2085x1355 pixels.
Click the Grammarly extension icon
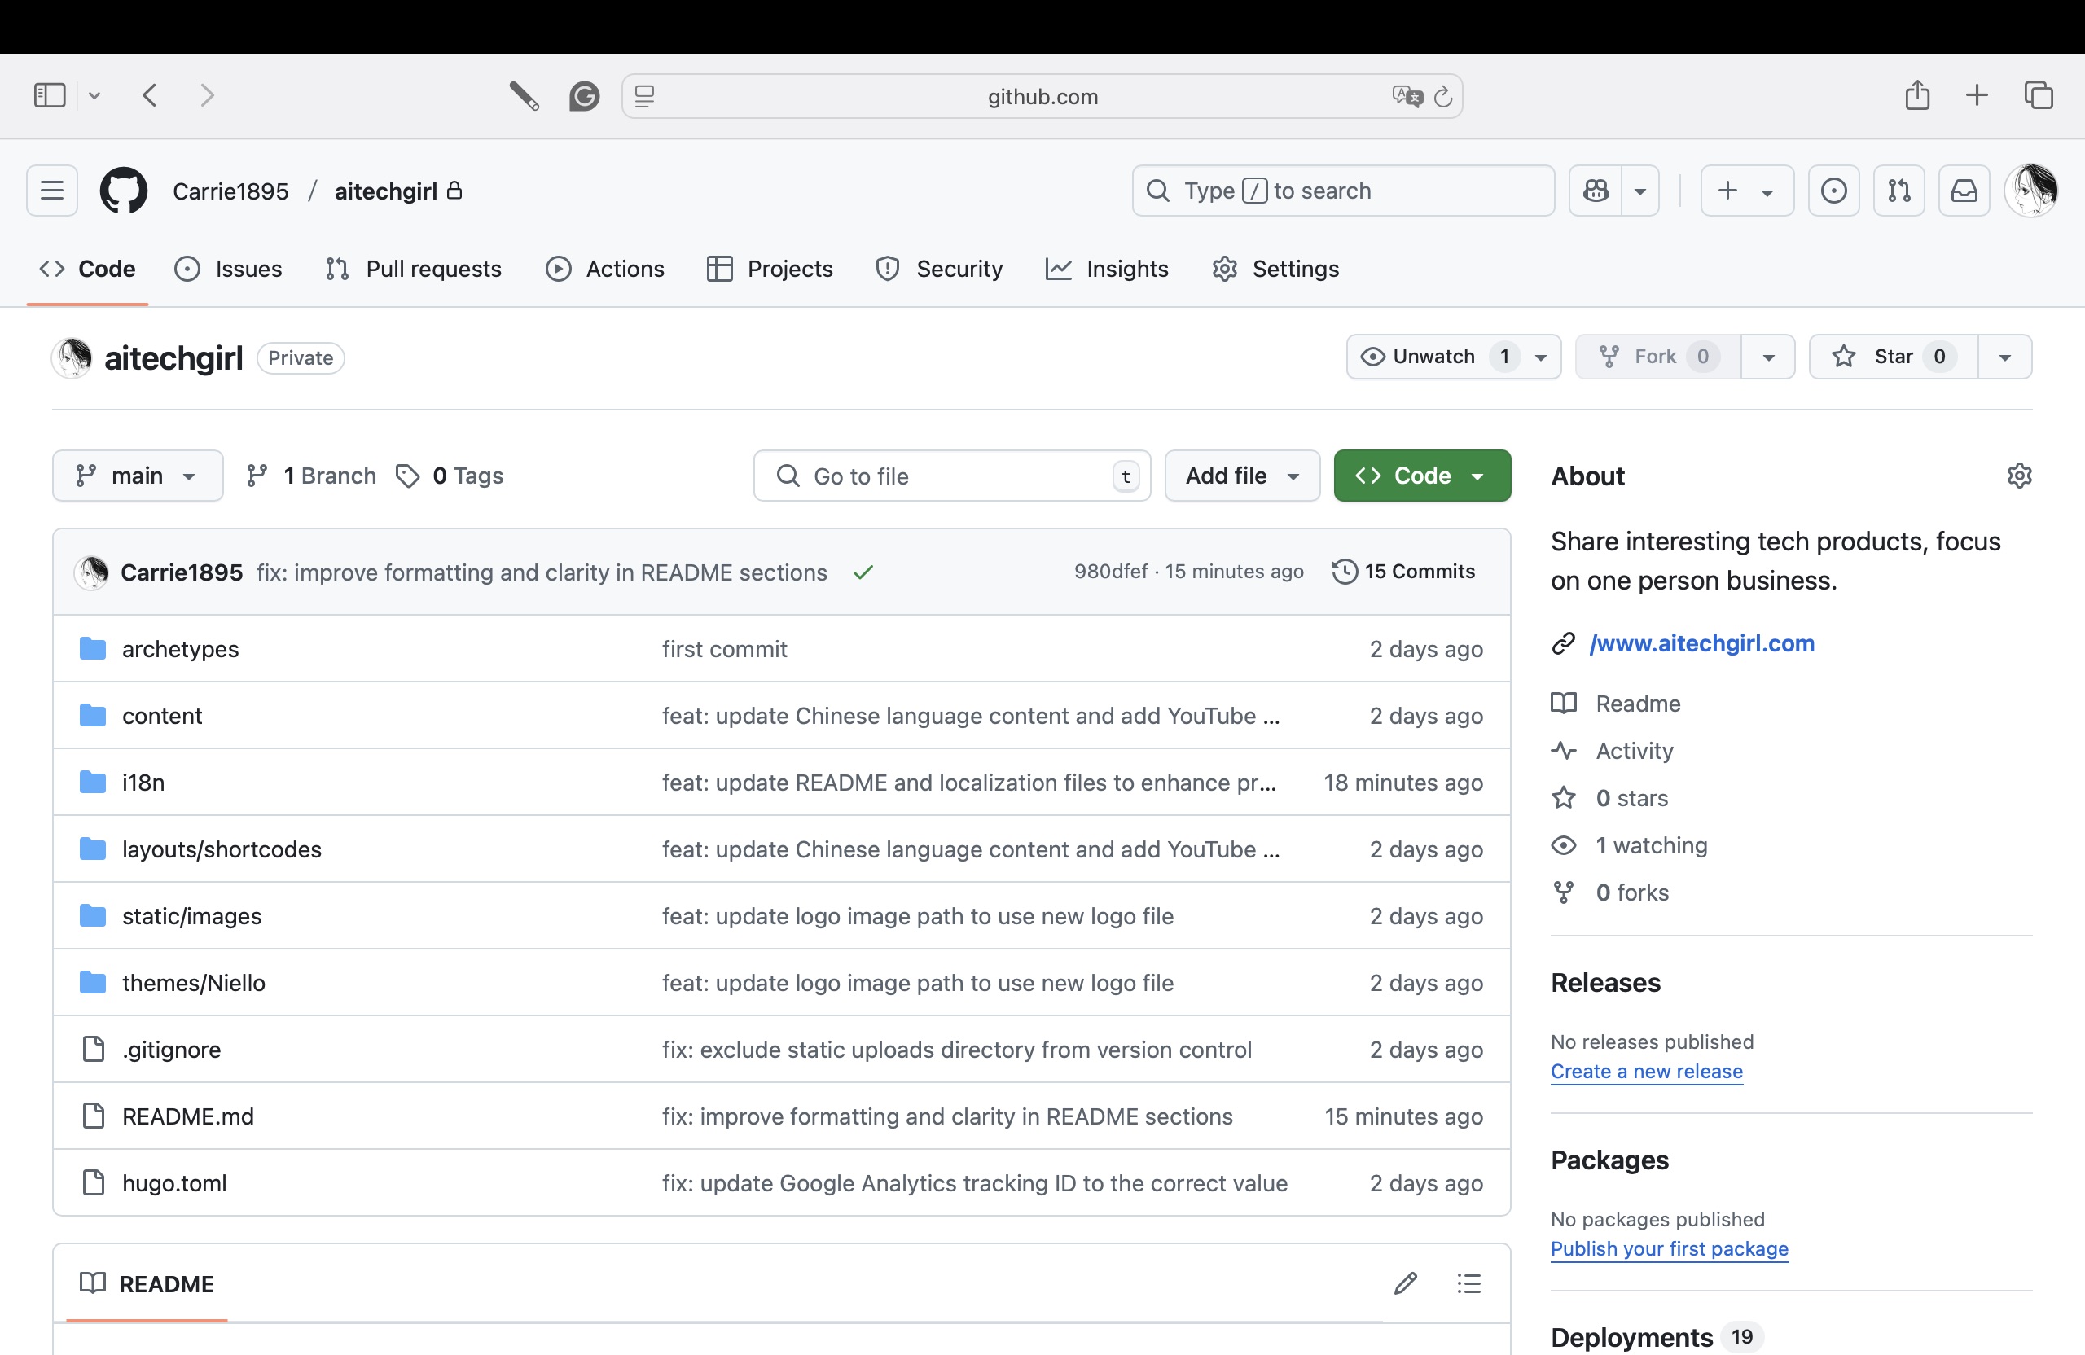(583, 95)
